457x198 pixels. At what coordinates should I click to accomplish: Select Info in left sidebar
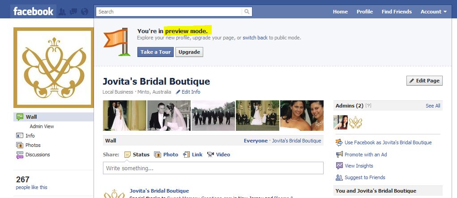[30, 136]
